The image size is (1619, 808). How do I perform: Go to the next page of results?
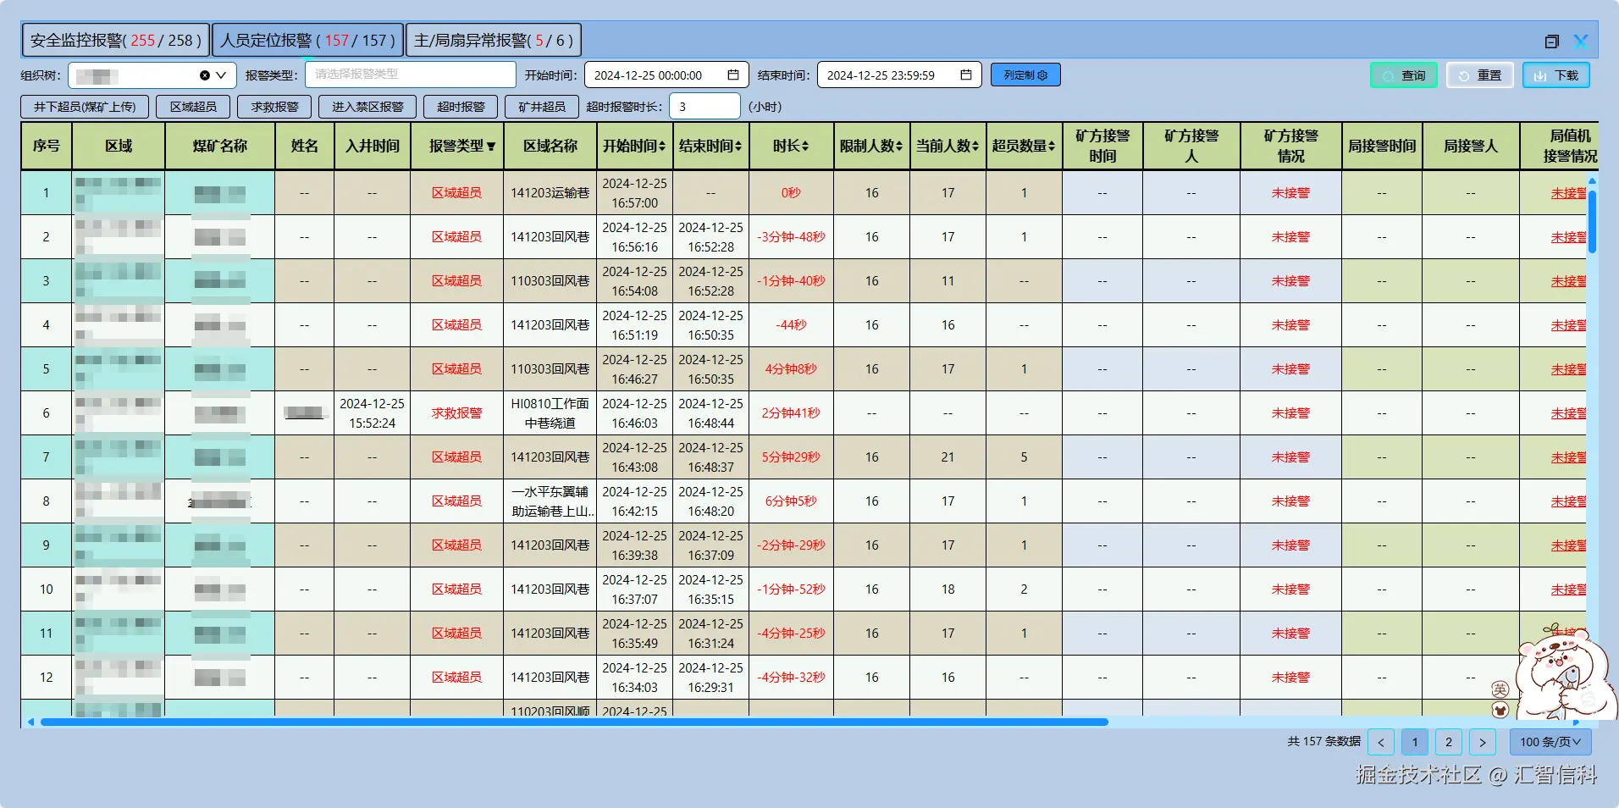(x=1483, y=743)
